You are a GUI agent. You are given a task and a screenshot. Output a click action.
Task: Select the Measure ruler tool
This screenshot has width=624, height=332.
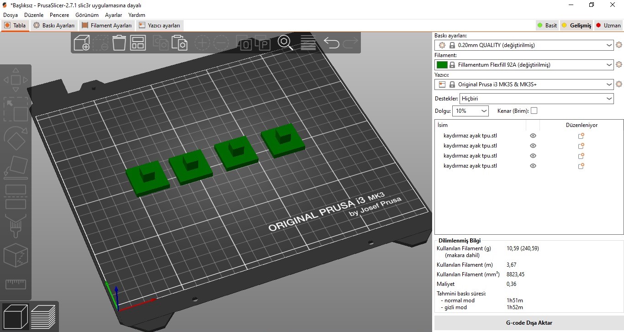point(16,284)
